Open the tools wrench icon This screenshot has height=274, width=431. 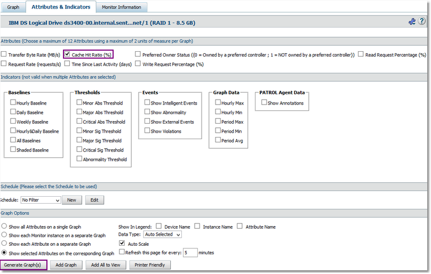tap(412, 22)
